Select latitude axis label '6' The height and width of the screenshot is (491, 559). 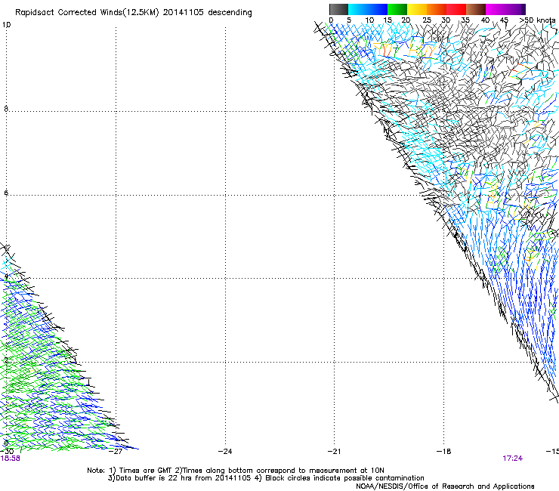click(x=6, y=193)
